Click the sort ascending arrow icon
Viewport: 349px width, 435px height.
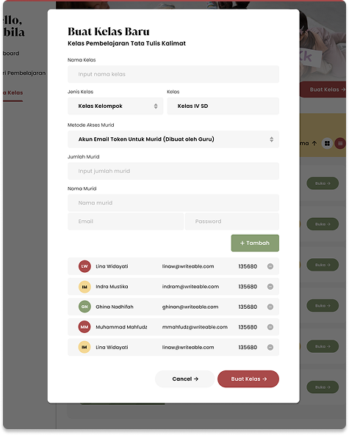[x=314, y=144]
